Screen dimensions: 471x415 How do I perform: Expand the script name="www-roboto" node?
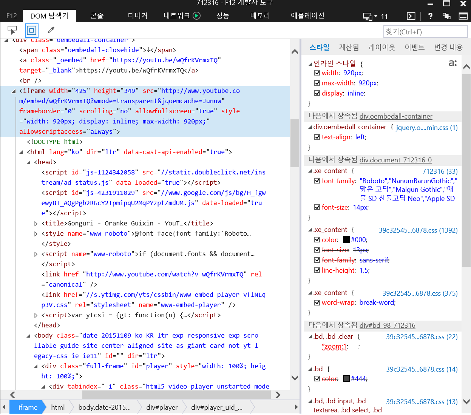point(36,254)
